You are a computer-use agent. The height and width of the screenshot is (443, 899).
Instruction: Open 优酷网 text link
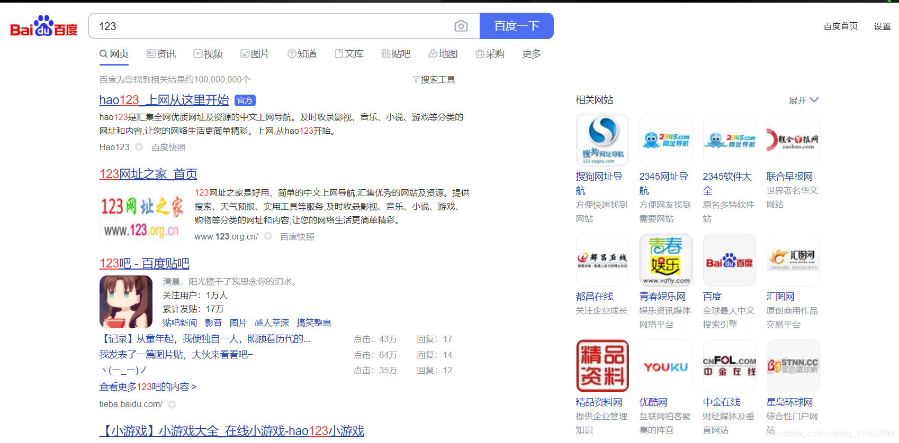pos(653,402)
